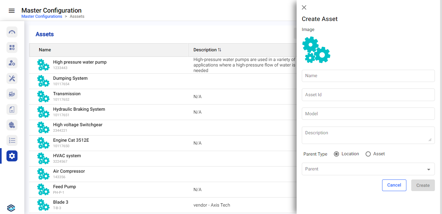Screen dimensions: 442x214
Task: Open the user settings sidebar icon
Action: (12, 63)
